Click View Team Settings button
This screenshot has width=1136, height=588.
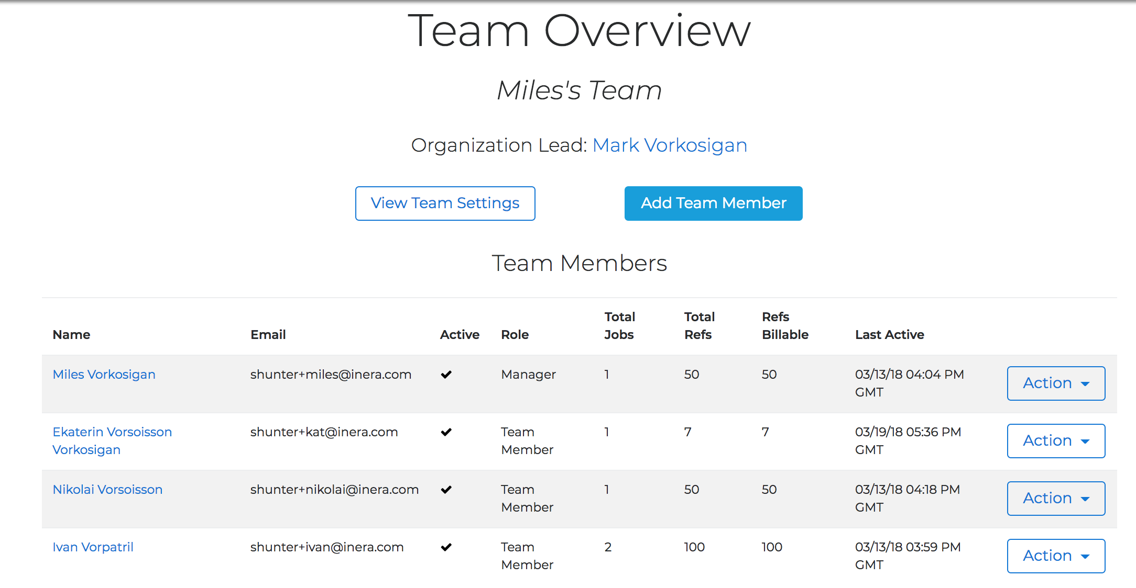(445, 203)
